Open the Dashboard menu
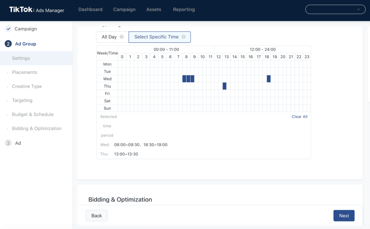This screenshot has height=229, width=370. pyautogui.click(x=90, y=9)
